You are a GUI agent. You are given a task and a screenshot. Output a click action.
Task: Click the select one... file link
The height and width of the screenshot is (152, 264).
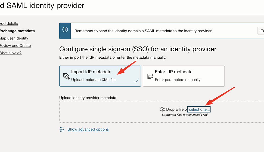199,109
